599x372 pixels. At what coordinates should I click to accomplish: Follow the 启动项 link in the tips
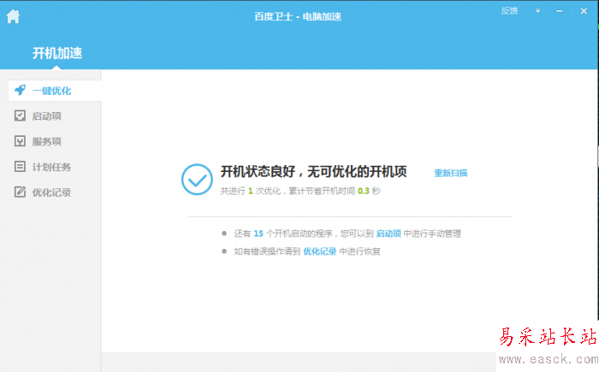(388, 233)
